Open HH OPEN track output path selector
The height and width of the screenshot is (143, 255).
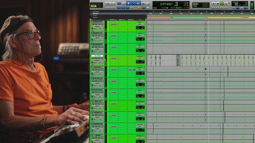tap(140, 58)
